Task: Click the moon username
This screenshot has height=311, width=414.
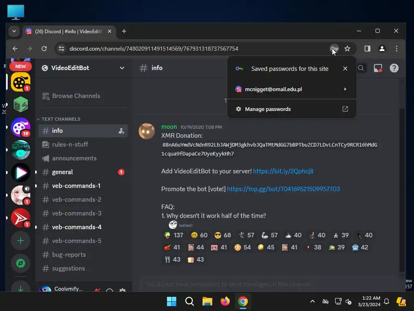Action: point(169,127)
